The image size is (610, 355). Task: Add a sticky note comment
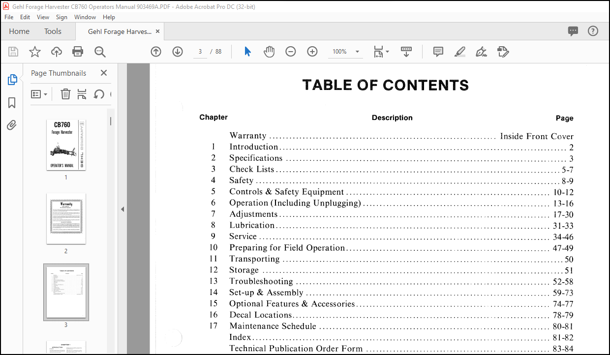coord(438,52)
